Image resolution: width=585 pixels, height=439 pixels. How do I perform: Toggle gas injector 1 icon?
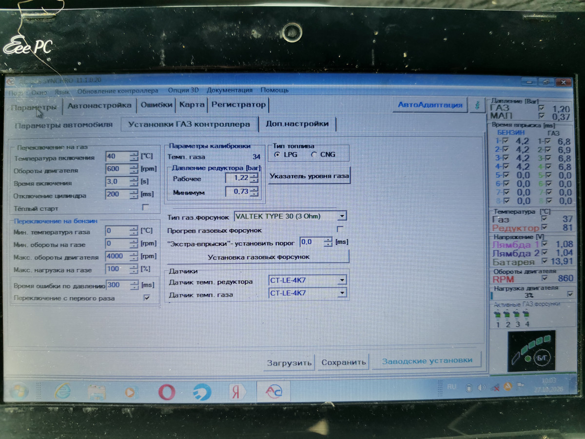click(498, 315)
